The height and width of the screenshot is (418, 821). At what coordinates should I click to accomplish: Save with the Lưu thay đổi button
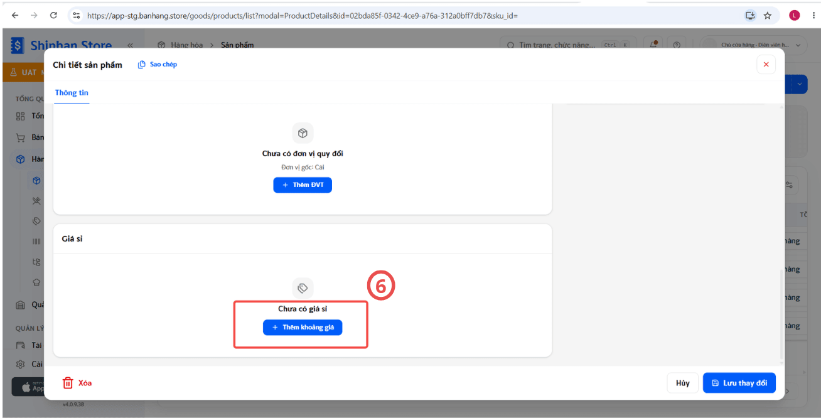[x=739, y=383]
